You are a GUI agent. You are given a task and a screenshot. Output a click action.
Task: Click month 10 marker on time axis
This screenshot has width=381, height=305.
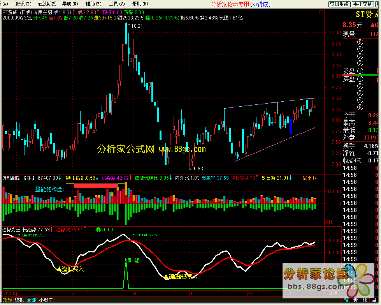[251, 294]
